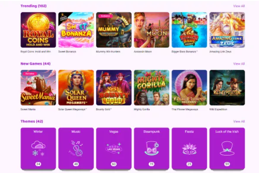
Task: Open Assassin Moon game tile
Action: [152, 30]
